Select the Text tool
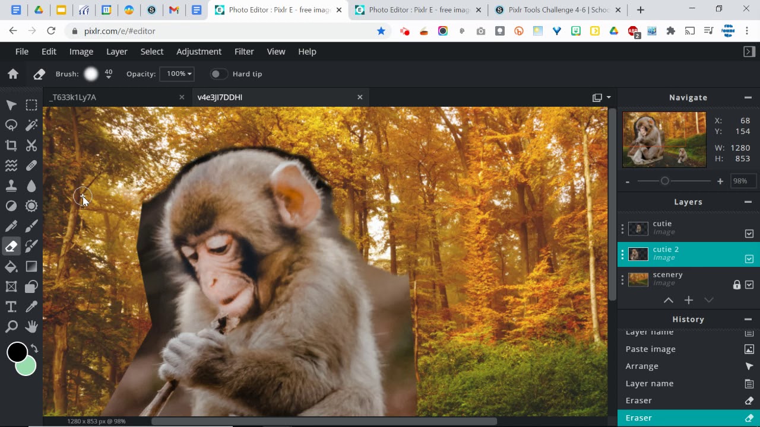760x427 pixels. click(11, 307)
